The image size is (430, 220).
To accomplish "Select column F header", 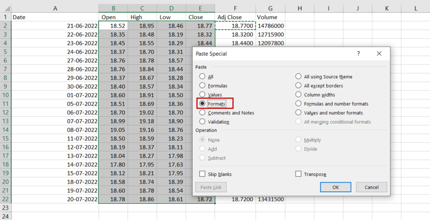I will pyautogui.click(x=235, y=8).
